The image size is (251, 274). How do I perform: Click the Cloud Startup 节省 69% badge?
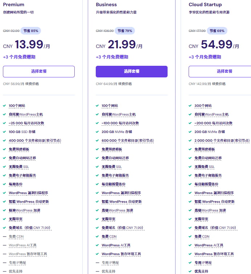[x=217, y=31]
